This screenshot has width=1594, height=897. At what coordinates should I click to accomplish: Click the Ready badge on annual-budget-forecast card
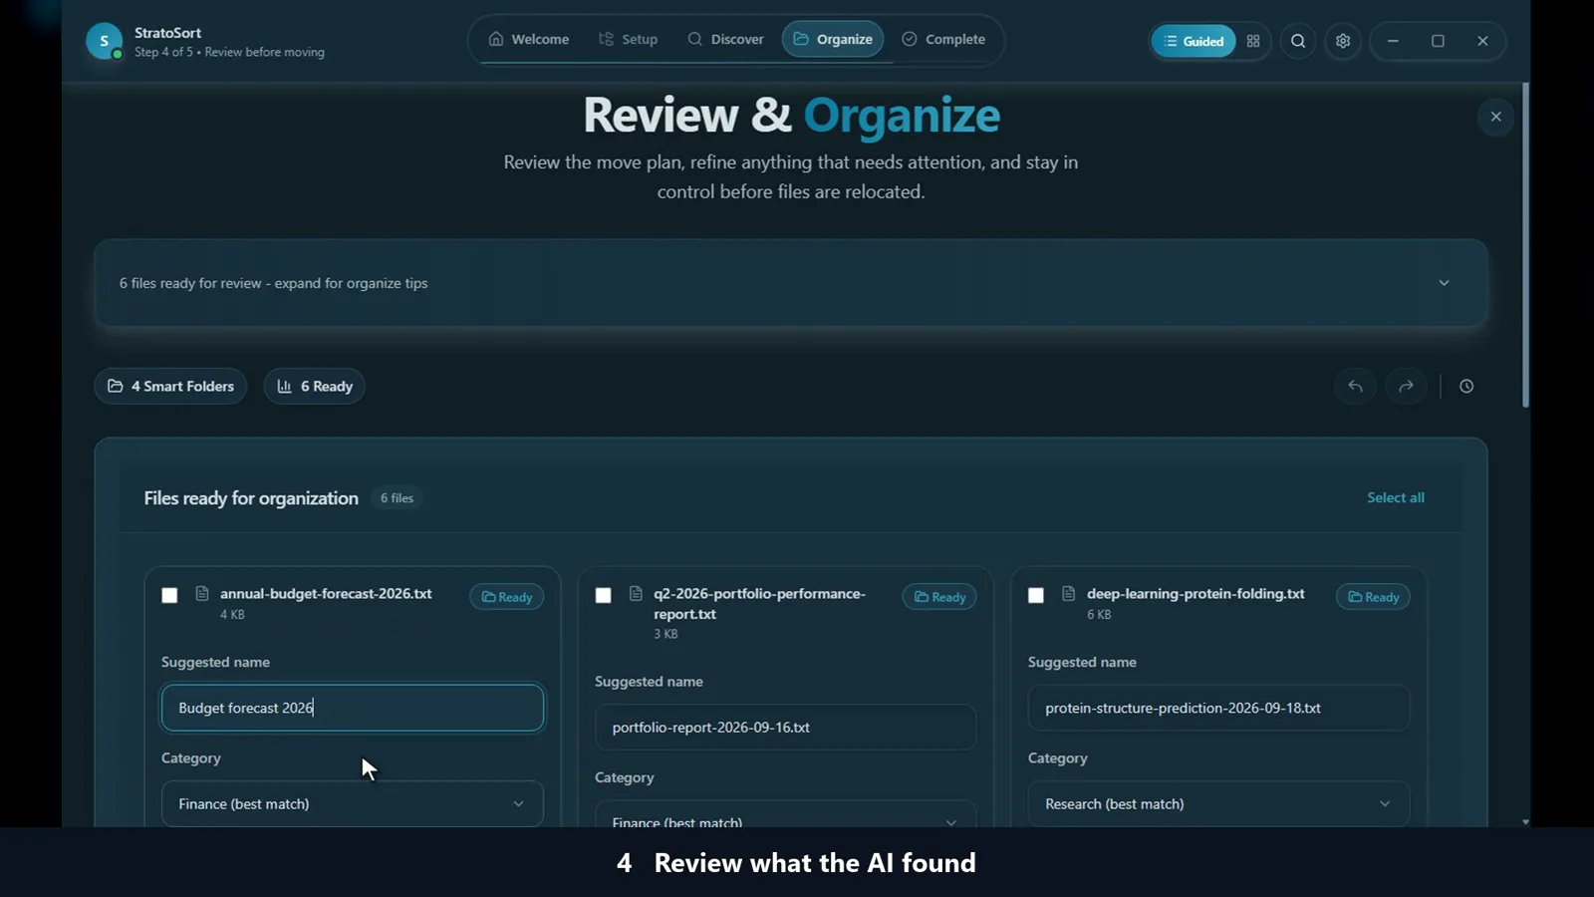[x=506, y=597]
